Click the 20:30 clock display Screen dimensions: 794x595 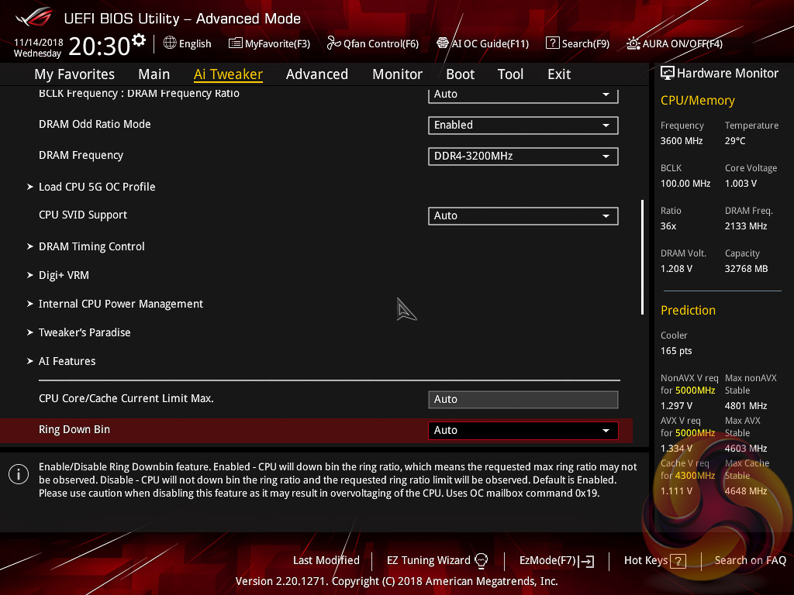[x=99, y=46]
